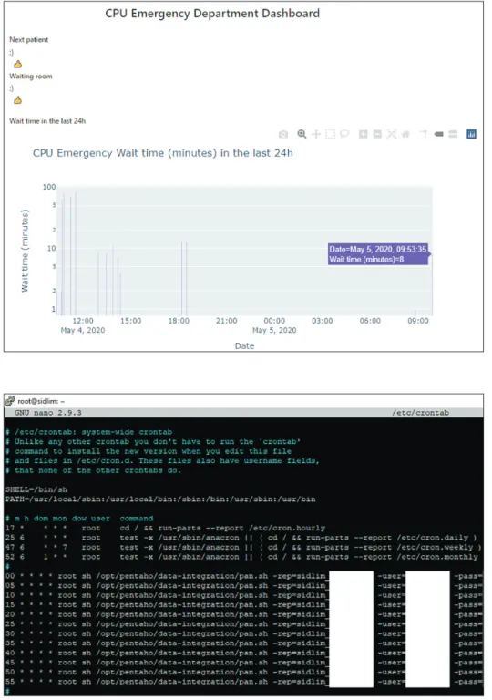Click the '12:00' tick on the Date axis
The height and width of the screenshot is (700, 492).
(83, 321)
